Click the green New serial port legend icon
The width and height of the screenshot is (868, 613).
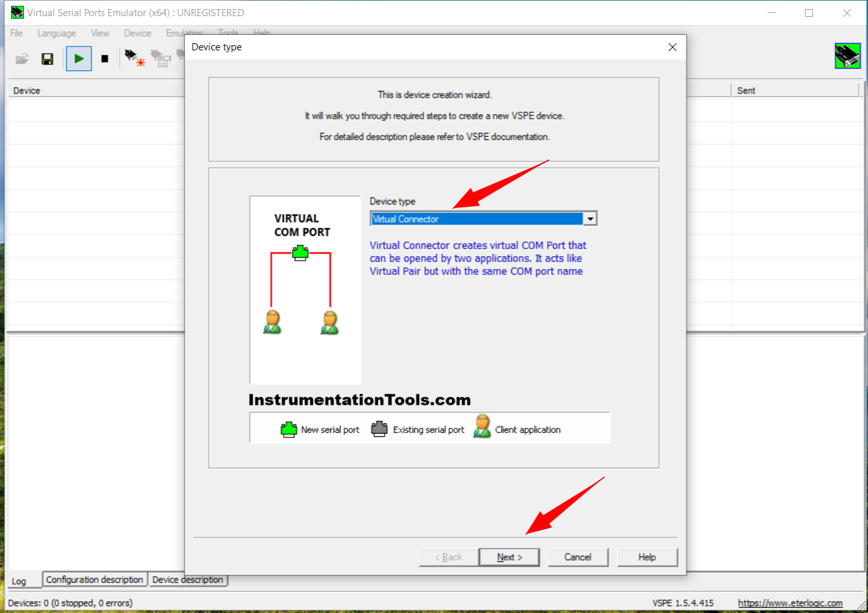coord(288,429)
